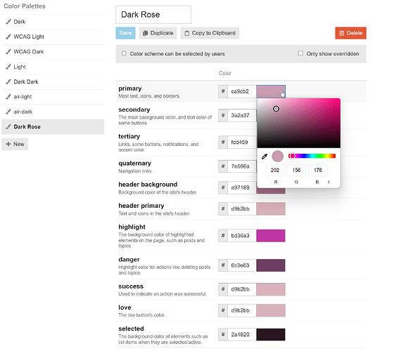Click the clipboard icon for Copy to Clipboard
The width and height of the screenshot is (394, 351).
186,33
